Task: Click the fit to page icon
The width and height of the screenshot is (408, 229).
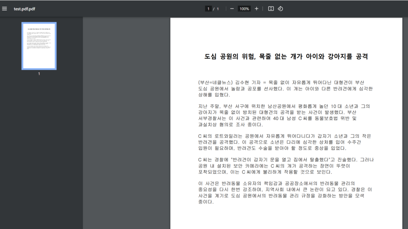Action: [271, 9]
